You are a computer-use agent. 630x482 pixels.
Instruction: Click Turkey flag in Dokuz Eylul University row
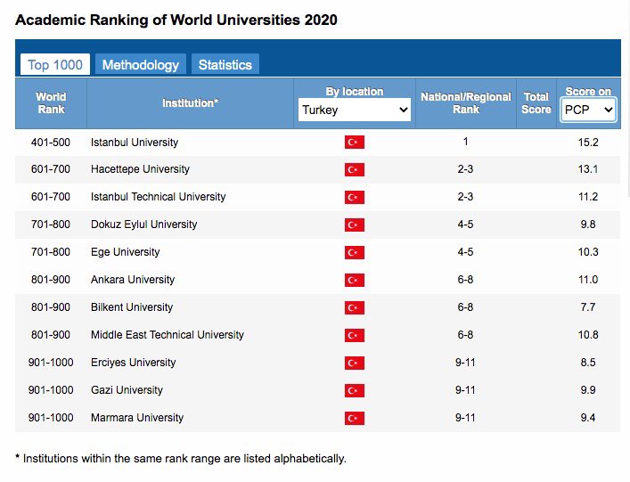tap(355, 225)
